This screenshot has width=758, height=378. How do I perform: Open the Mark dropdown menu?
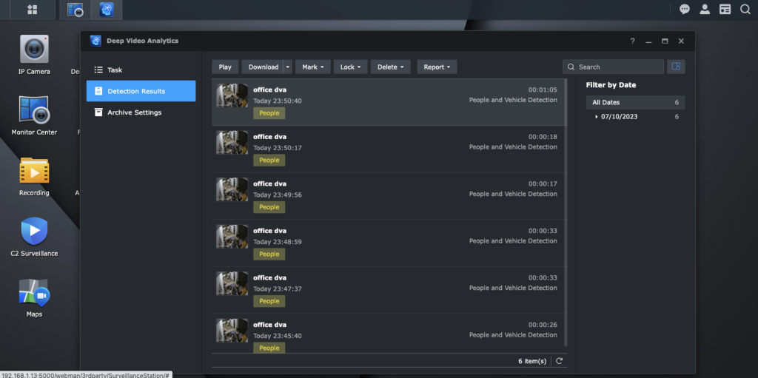tap(313, 67)
